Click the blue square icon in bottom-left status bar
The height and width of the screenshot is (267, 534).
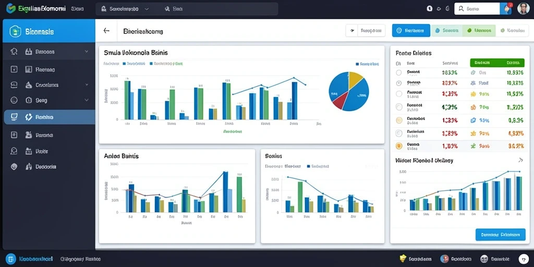tap(11, 259)
